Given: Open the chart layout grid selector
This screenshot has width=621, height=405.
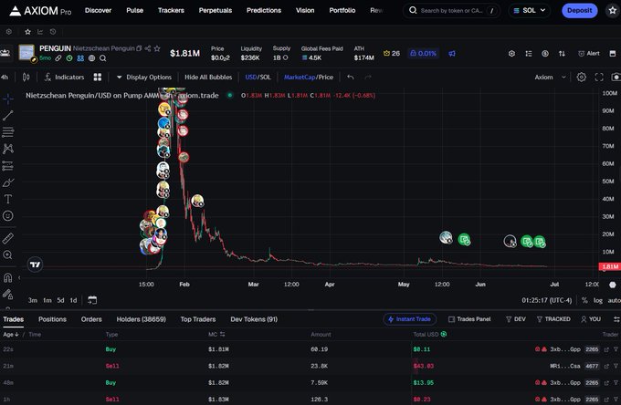Looking at the screenshot, I should coord(98,78).
